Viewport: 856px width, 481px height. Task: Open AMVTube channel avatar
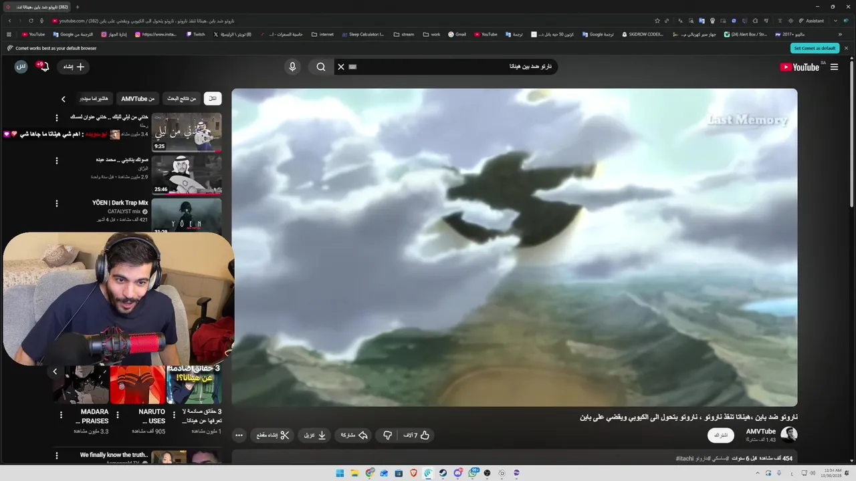tap(789, 435)
